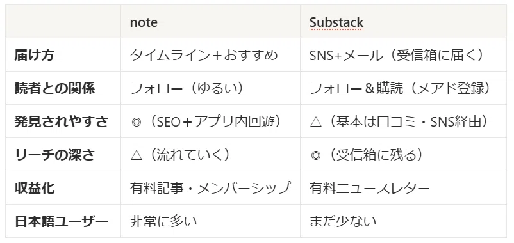The image size is (514, 243).
Task: Click the △（流れていく）cell
Action: 210,155
